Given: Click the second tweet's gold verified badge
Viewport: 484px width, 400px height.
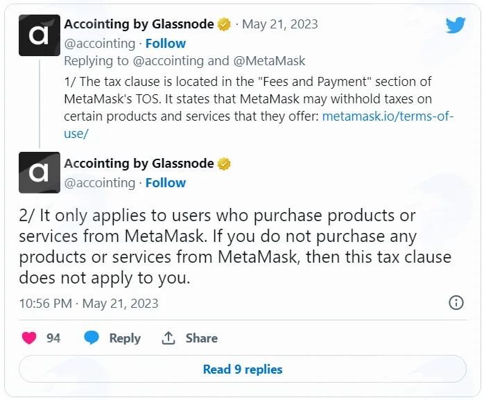Looking at the screenshot, I should [224, 164].
